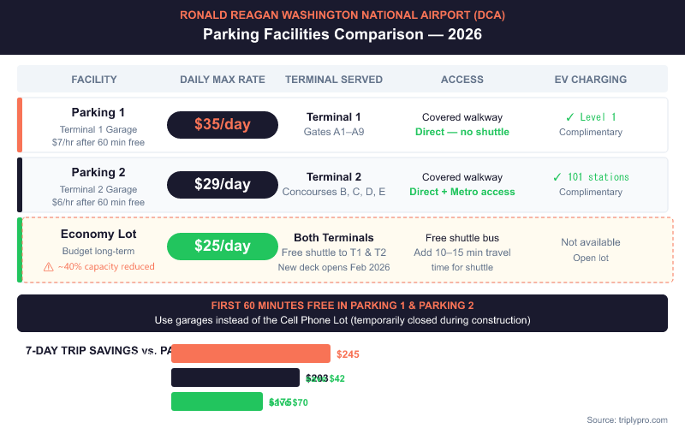This screenshot has height=428, width=685.
Task: Sort by the Terminal Served header
Action: [x=334, y=80]
